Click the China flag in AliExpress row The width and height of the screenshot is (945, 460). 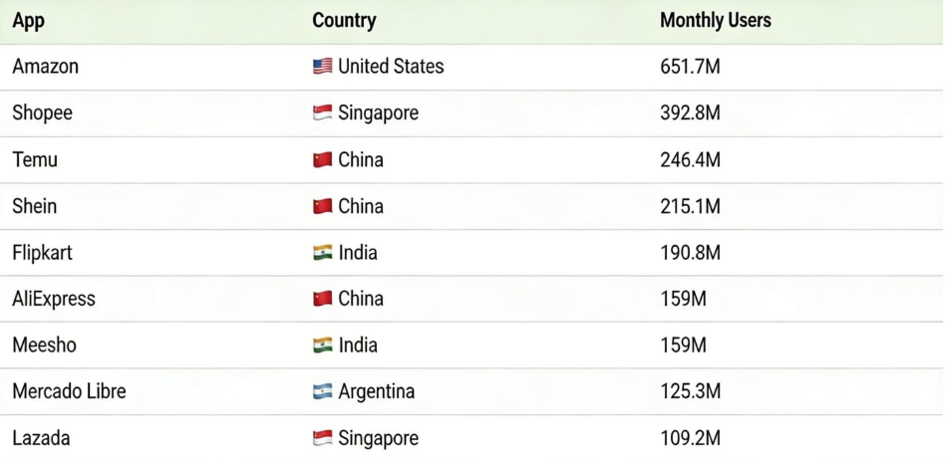(x=322, y=299)
